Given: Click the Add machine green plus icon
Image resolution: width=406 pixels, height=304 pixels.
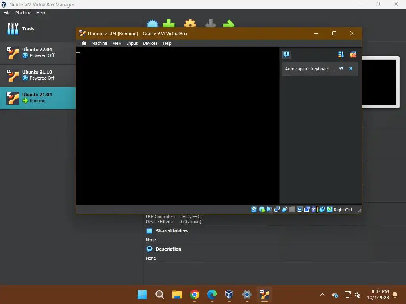Looking at the screenshot, I should [x=169, y=23].
